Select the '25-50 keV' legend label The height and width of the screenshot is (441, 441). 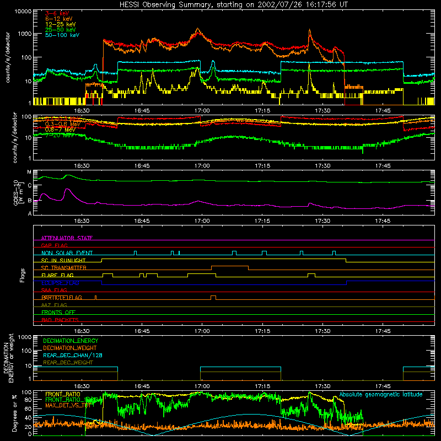(x=61, y=30)
